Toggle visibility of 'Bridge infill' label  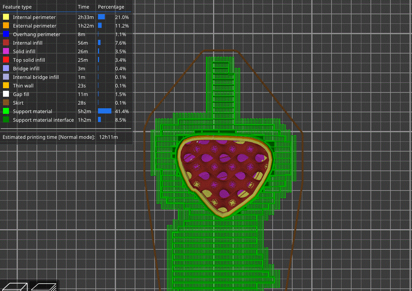point(26,68)
